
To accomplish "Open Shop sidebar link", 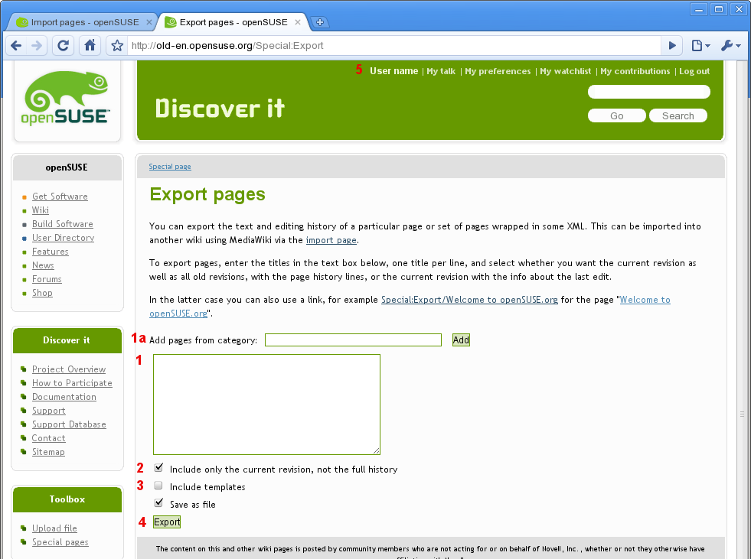I will click(x=42, y=293).
